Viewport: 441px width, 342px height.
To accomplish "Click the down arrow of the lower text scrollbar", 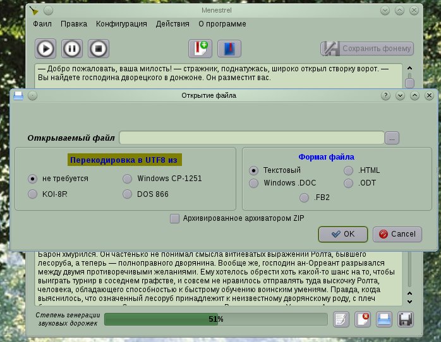I will coord(410,302).
